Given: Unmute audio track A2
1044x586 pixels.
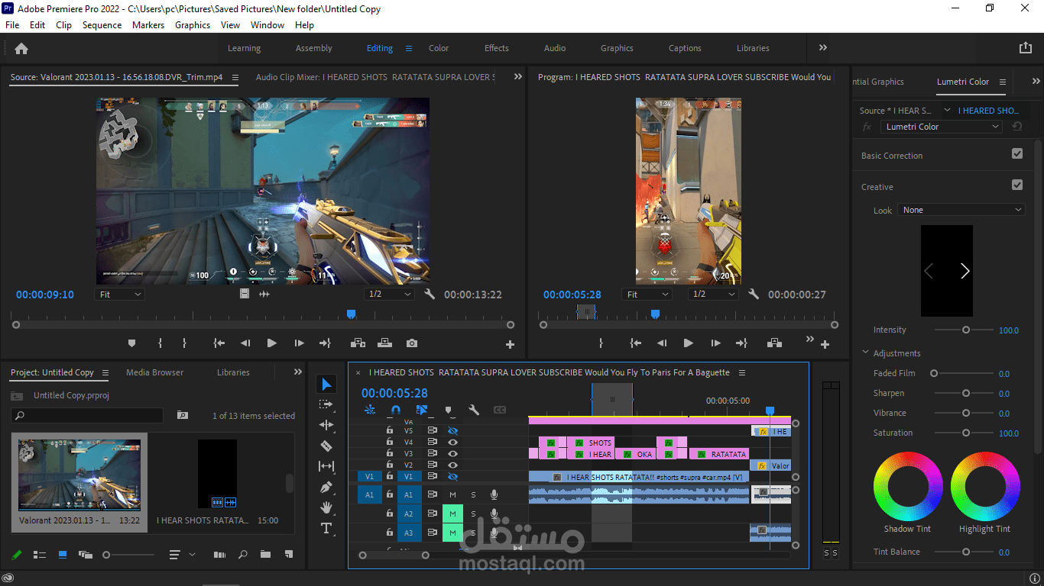Looking at the screenshot, I should pos(452,514).
